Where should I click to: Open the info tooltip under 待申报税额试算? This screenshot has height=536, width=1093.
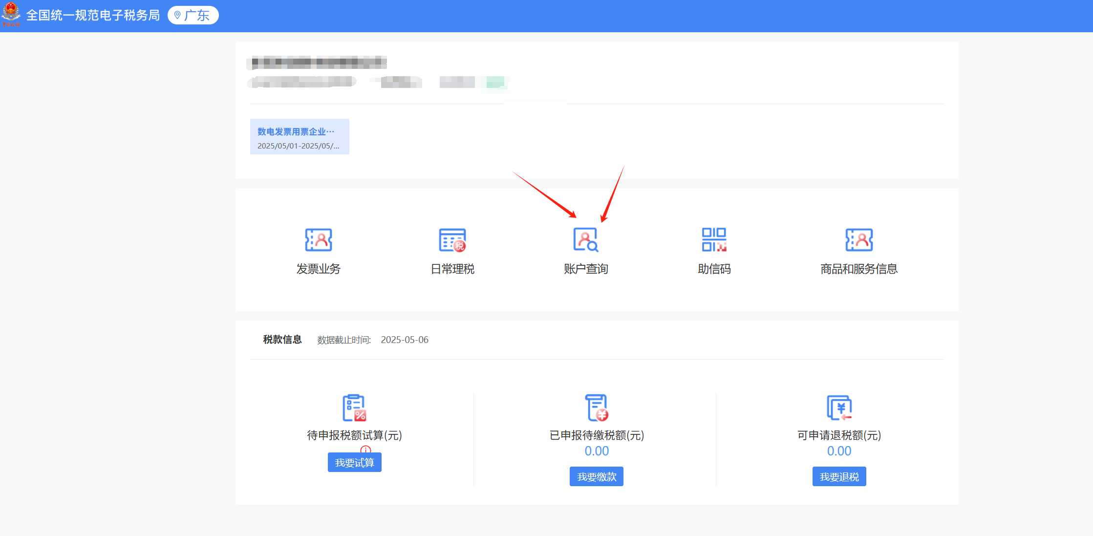coord(364,449)
